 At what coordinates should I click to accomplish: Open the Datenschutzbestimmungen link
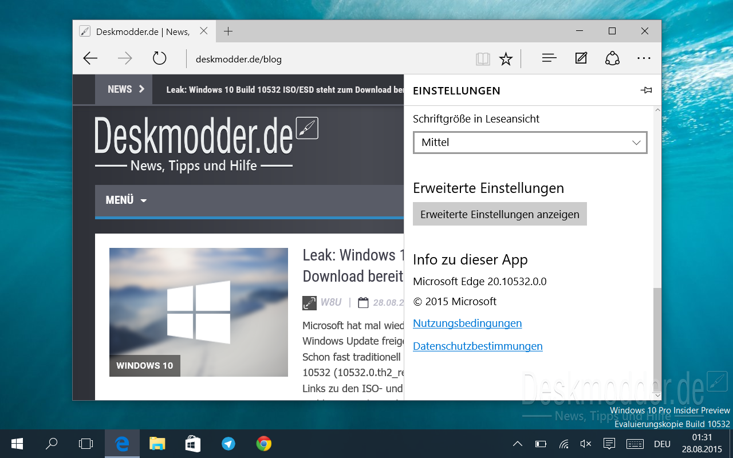pos(478,346)
